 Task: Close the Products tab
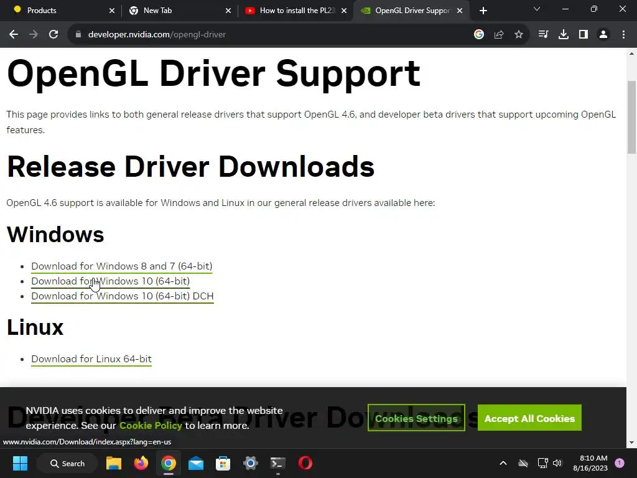tap(112, 11)
